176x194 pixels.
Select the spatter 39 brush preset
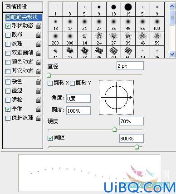[128, 39]
